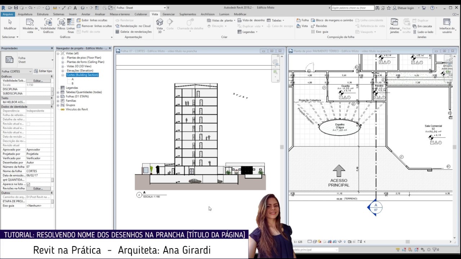Arrange windows Lado-a-lado
Viewport: 461px width, 259px height.
click(423, 32)
